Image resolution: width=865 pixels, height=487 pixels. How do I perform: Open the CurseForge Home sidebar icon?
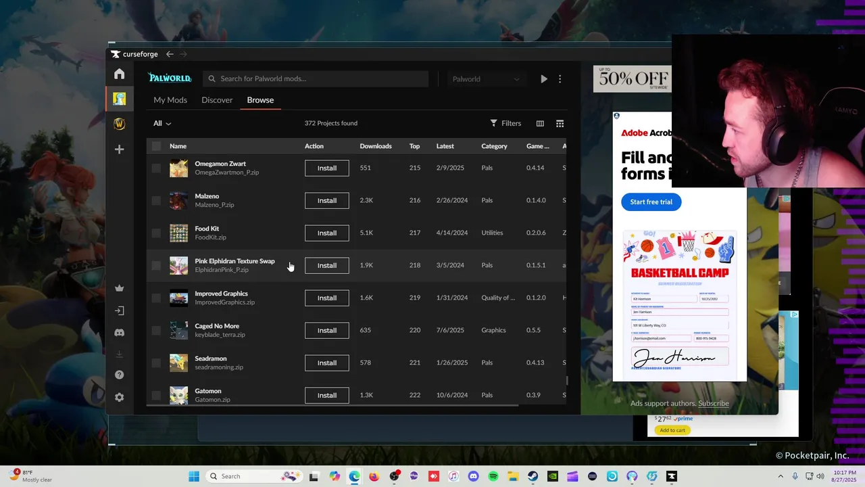point(120,74)
